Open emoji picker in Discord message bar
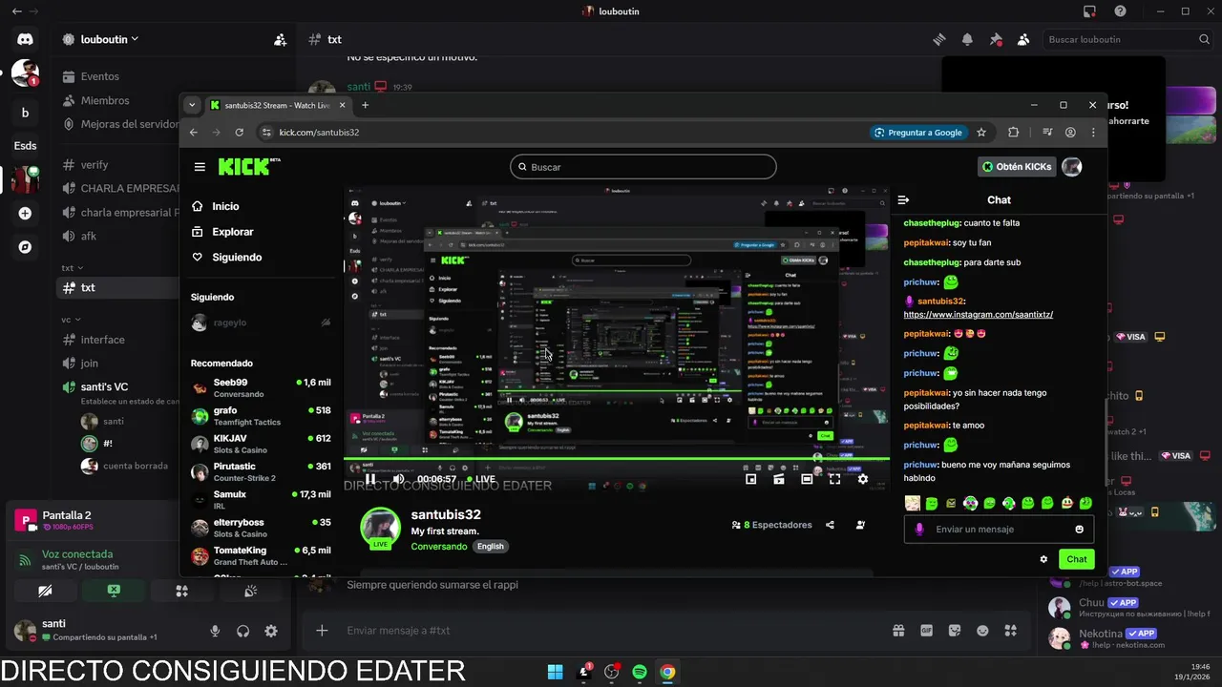Image resolution: width=1222 pixels, height=687 pixels. [982, 631]
